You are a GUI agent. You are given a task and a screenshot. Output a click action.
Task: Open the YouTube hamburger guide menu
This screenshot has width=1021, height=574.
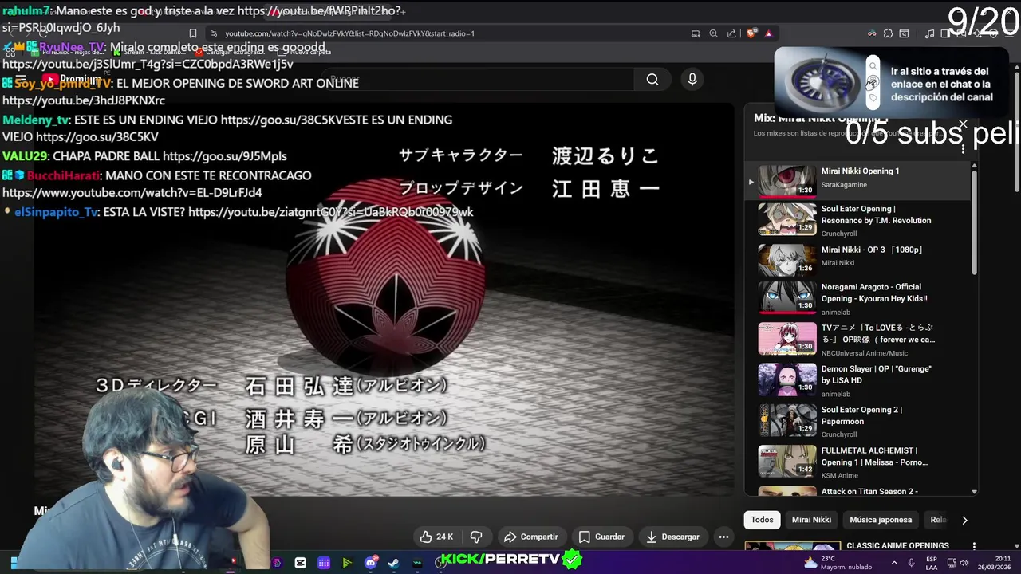22,79
